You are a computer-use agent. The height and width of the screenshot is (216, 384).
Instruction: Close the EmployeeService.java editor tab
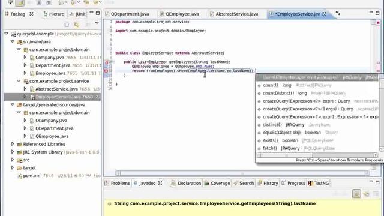tap(325, 14)
